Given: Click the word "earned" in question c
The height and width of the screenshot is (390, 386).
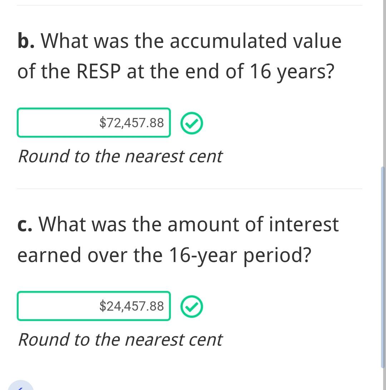Looking at the screenshot, I should coord(49,255).
